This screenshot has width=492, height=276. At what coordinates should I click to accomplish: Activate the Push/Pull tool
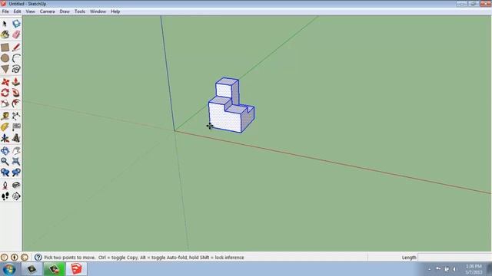pos(16,82)
